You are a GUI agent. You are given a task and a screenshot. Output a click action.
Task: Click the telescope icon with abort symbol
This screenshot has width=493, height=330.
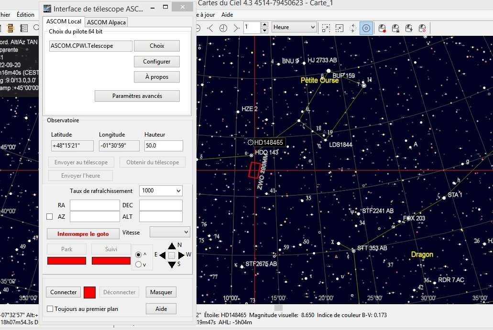point(422,28)
